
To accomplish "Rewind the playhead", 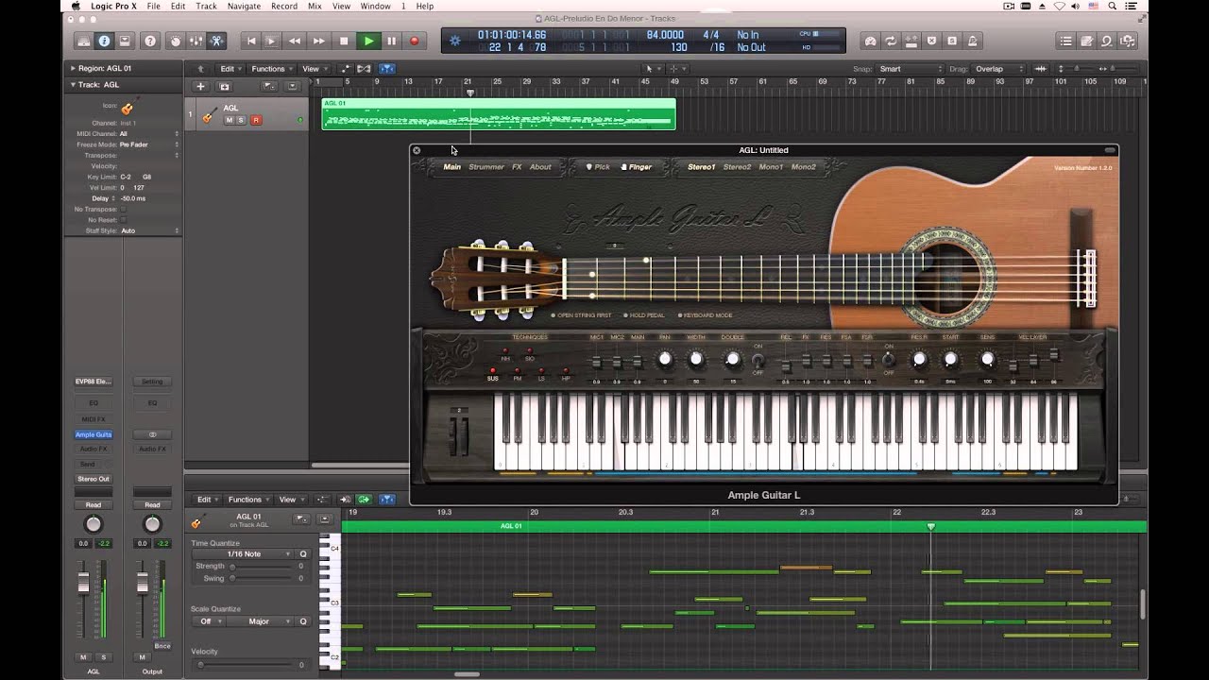I will [295, 41].
